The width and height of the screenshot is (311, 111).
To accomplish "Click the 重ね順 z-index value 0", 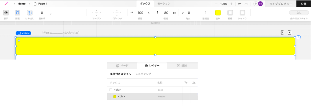I will click(42, 13).
